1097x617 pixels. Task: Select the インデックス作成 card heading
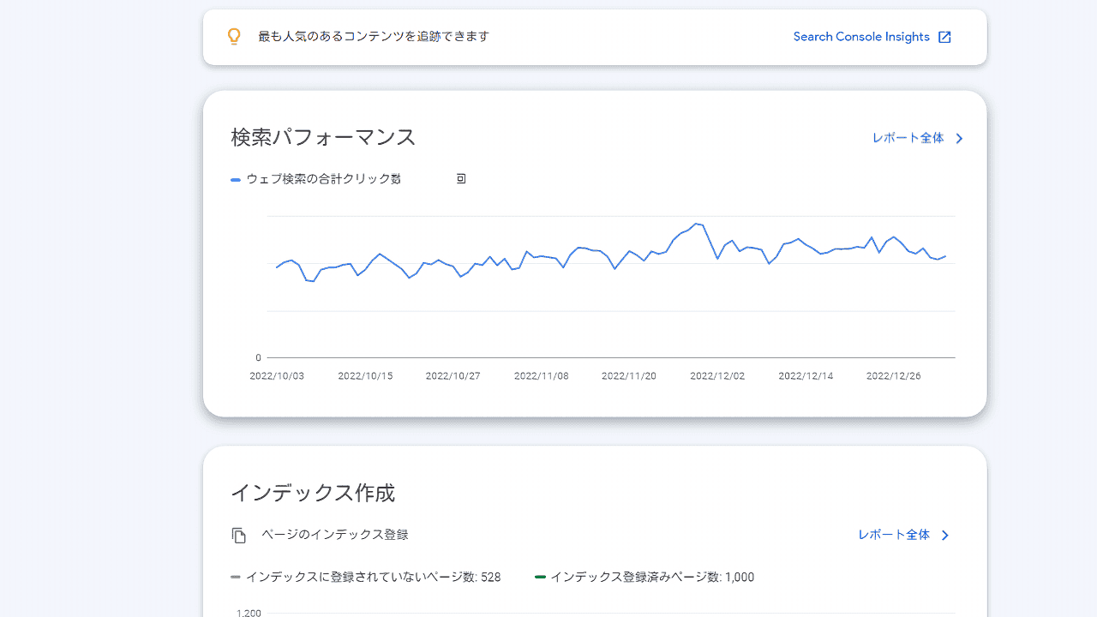point(313,493)
